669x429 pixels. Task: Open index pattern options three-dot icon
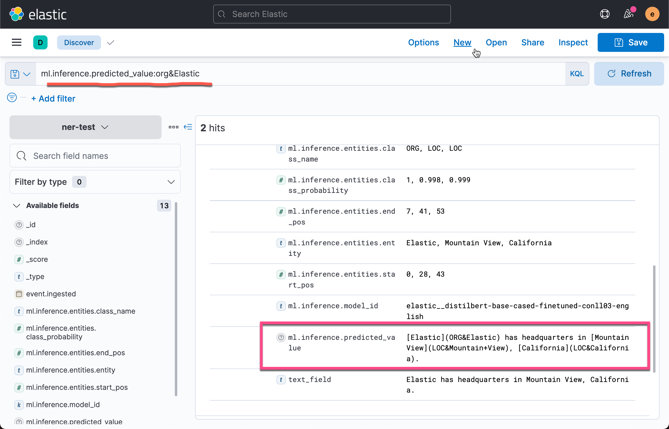tap(173, 127)
